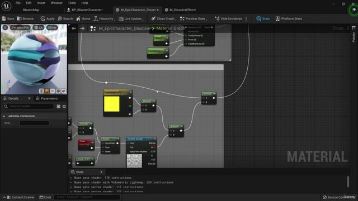Open the toolbar overflow three-dot menu
Image resolution: width=358 pixels, height=201 pixels.
(246, 18)
